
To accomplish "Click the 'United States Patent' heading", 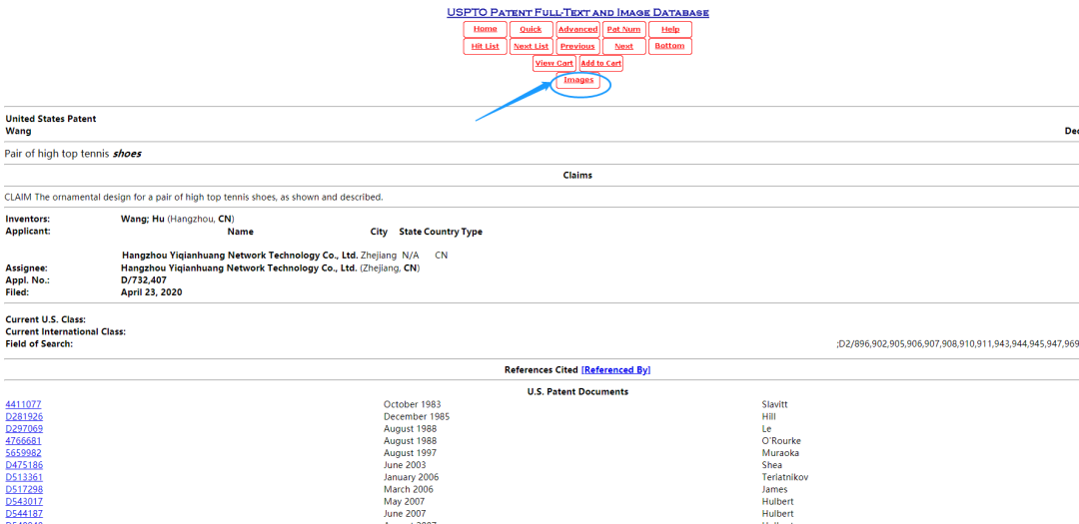I will pos(51,119).
